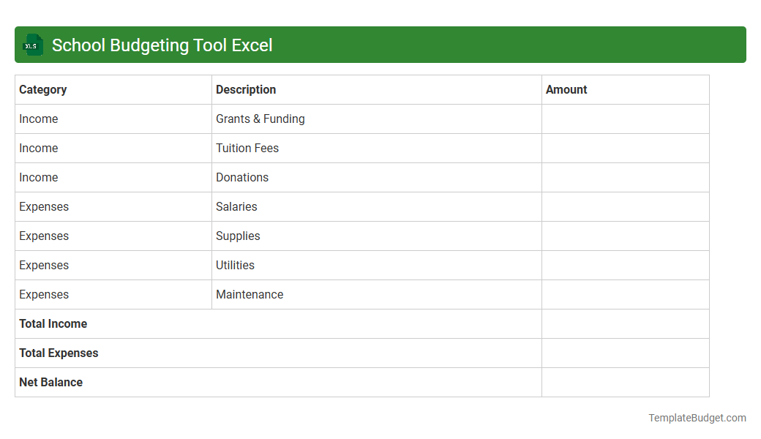Click the Maintenance expense entry
The height and width of the screenshot is (439, 761).
(x=250, y=294)
